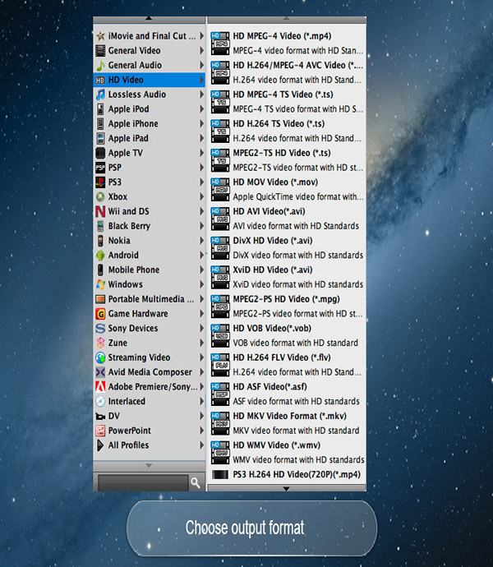Click the Sony Devices S icon
The image size is (493, 567).
point(100,329)
